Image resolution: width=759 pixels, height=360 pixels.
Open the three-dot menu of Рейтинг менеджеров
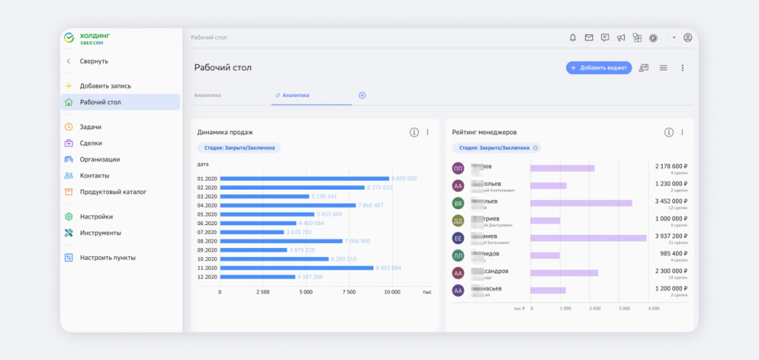point(682,132)
